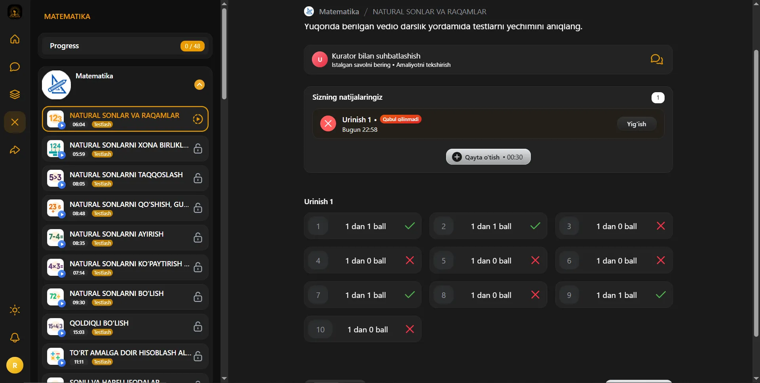The height and width of the screenshot is (383, 760).
Task: Open the layers stack icon in sidebar
Action: (x=15, y=95)
